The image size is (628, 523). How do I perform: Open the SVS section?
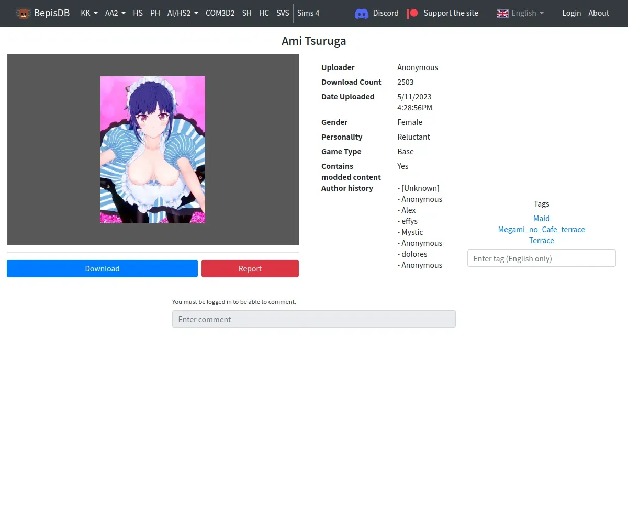(283, 13)
